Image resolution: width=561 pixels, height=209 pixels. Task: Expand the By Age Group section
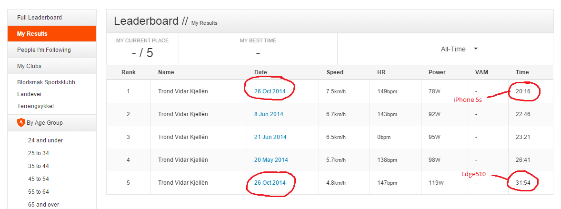(52, 123)
